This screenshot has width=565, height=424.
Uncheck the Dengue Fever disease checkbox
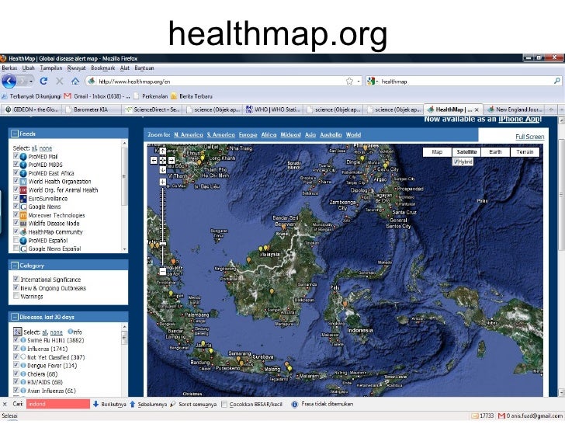16,364
